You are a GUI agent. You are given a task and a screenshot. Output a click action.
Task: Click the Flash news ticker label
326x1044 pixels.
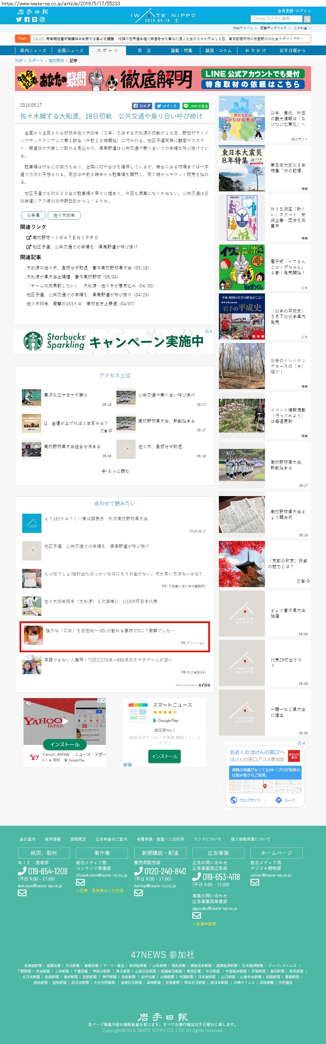point(23,39)
